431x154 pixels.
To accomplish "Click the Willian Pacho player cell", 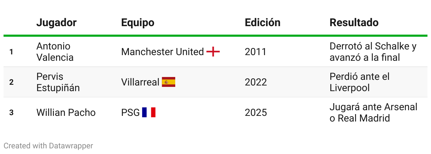I will [66, 113].
